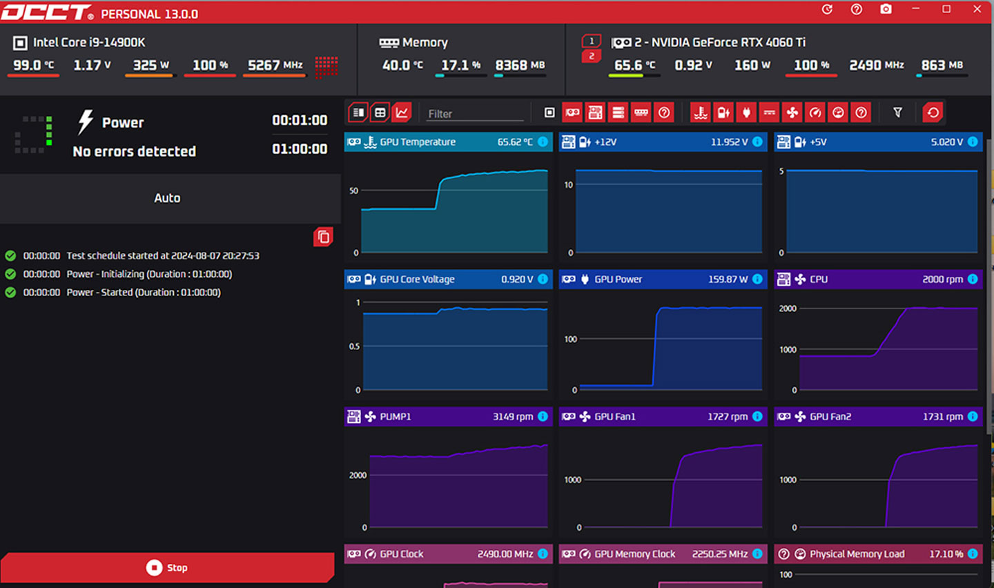Show info for Physical Memory Load sensor

(973, 554)
